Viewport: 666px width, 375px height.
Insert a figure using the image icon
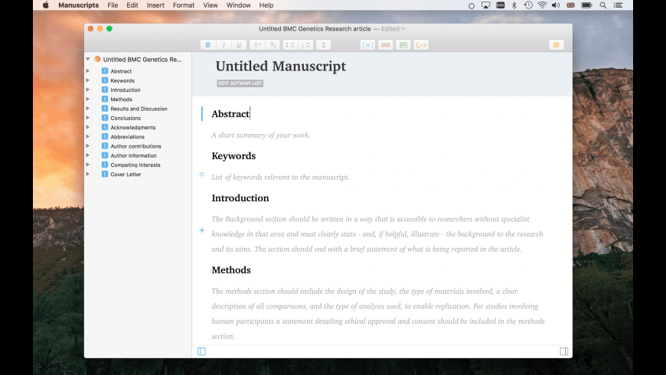[x=403, y=45]
